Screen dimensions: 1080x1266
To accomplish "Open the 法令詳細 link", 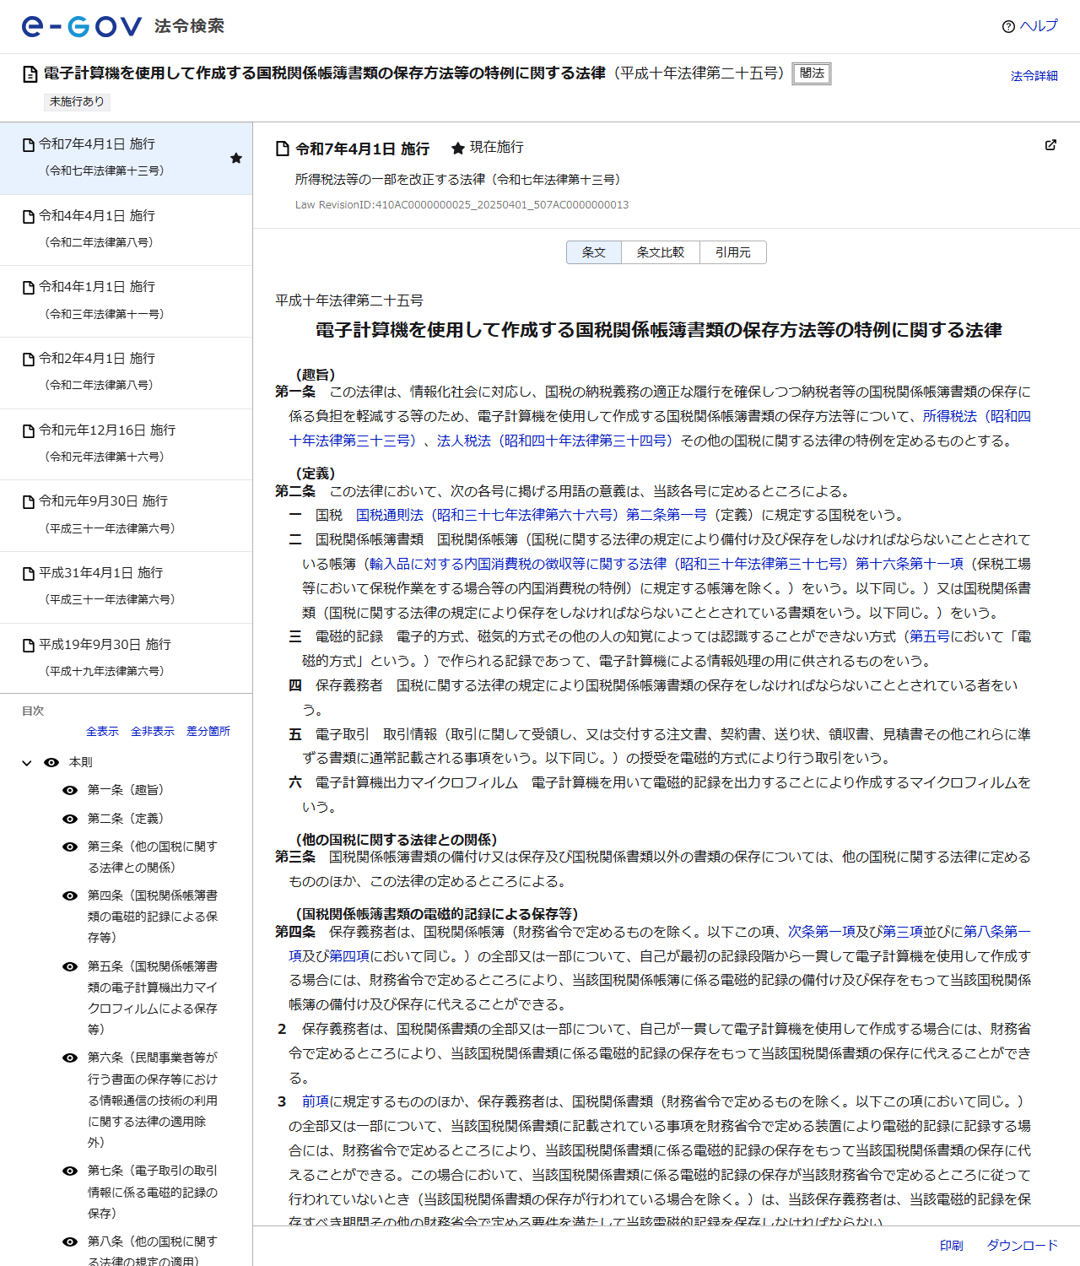I will [1034, 76].
